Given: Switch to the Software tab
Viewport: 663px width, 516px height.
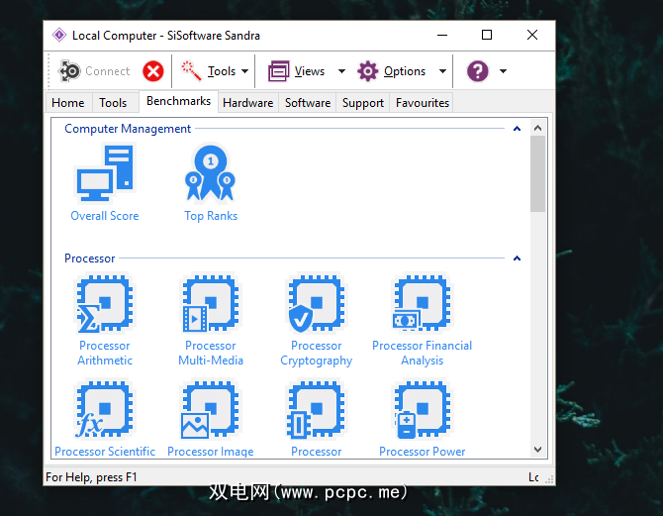Looking at the screenshot, I should (308, 103).
